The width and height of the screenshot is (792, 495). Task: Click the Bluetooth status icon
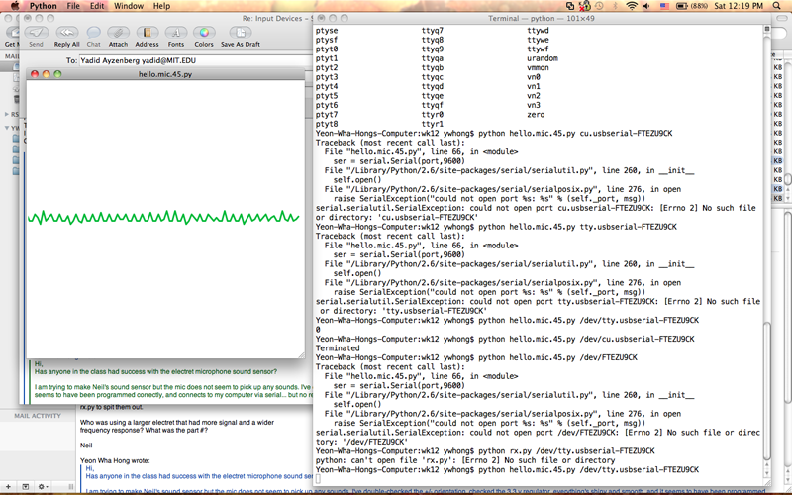[x=615, y=6]
